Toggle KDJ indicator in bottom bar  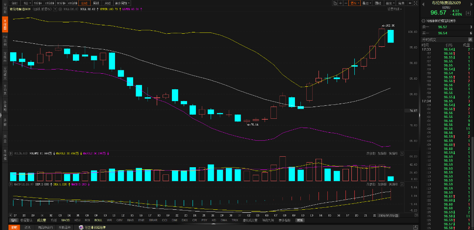(77, 220)
